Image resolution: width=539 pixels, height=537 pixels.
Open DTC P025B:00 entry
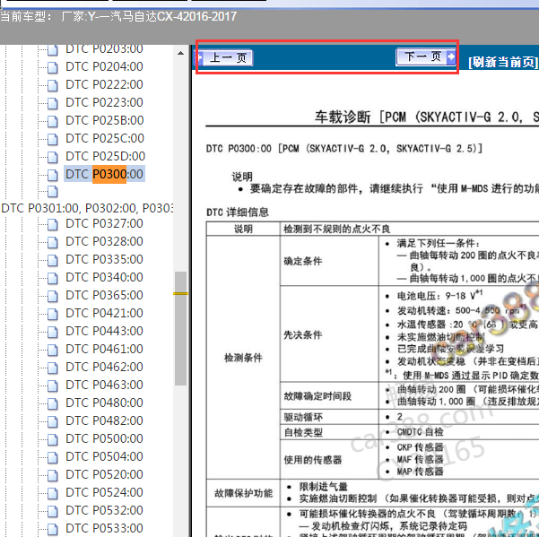coord(105,120)
